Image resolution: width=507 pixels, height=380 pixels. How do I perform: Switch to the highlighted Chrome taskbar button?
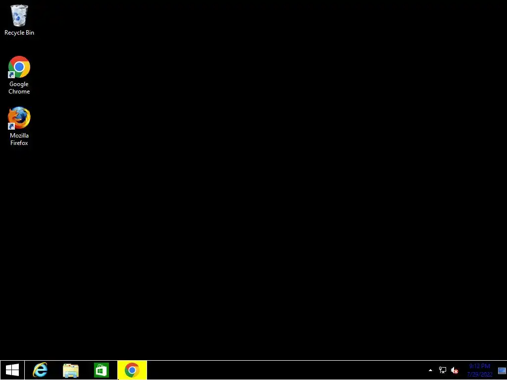pos(132,370)
